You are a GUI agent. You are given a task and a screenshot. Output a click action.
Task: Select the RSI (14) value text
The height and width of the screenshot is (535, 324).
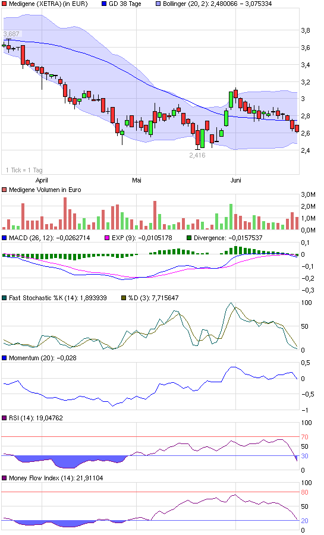tap(36, 418)
